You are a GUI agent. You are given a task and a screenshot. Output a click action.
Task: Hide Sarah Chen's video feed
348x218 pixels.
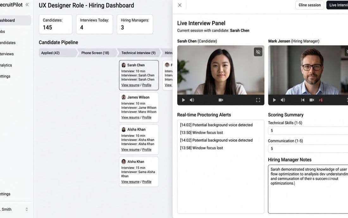coord(258,52)
